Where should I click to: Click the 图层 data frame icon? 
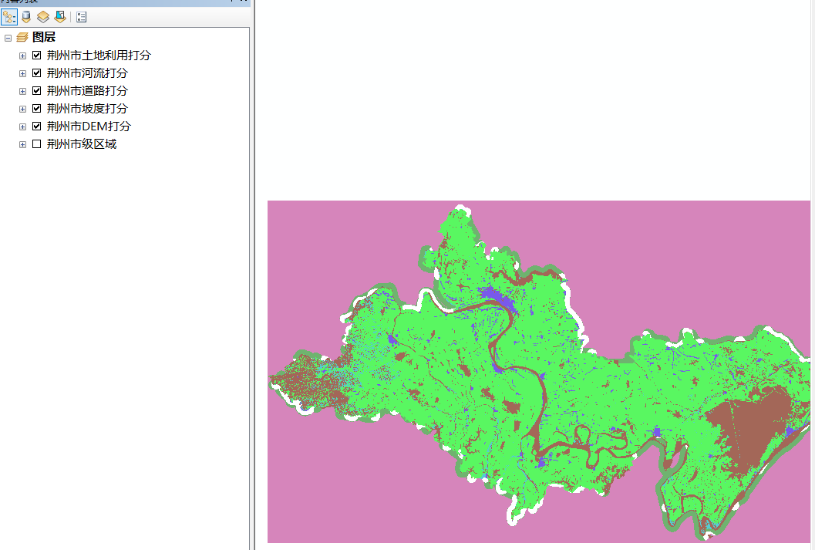pos(22,38)
